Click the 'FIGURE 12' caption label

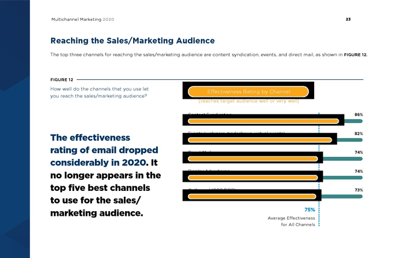(x=62, y=80)
